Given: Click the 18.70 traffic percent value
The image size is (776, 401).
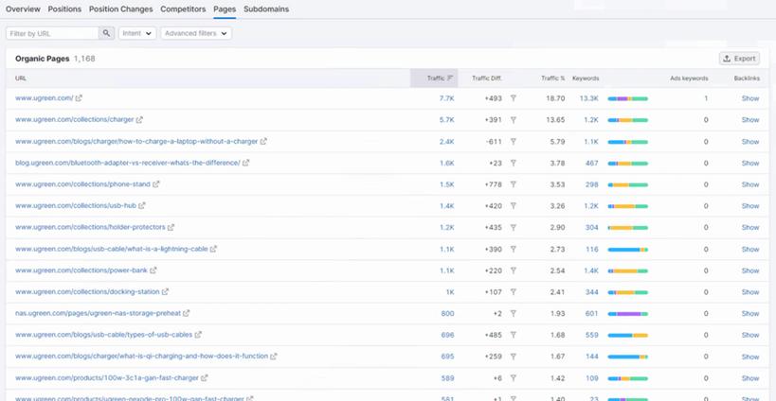Looking at the screenshot, I should click(555, 98).
